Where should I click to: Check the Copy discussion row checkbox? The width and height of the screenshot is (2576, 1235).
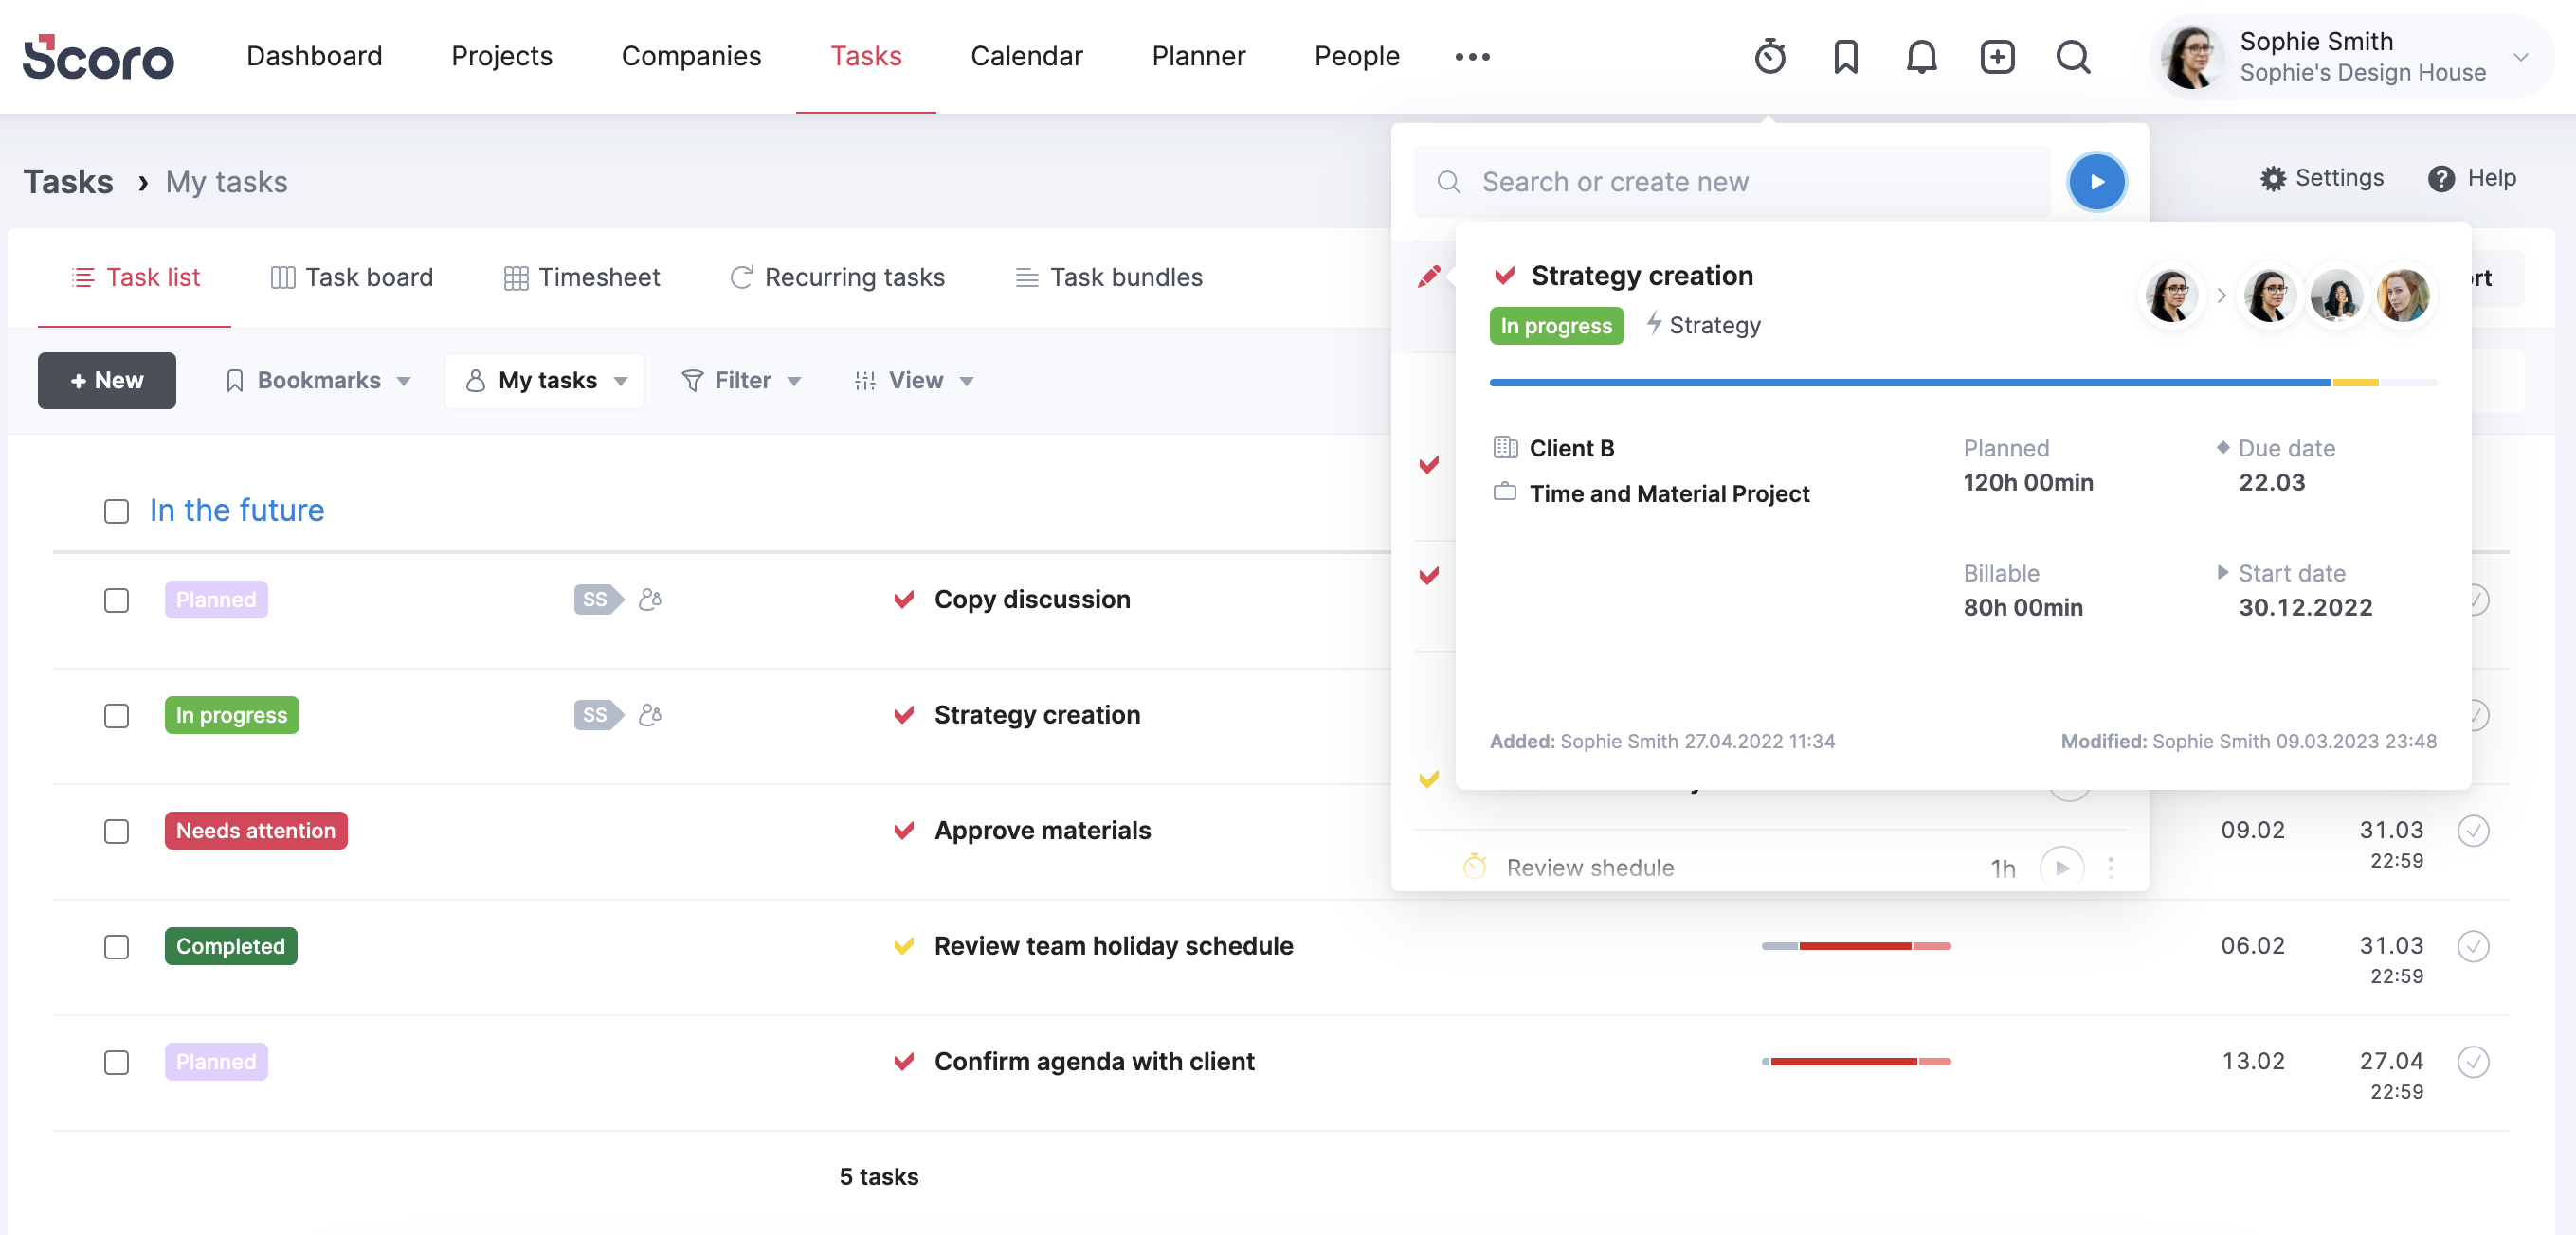click(116, 600)
